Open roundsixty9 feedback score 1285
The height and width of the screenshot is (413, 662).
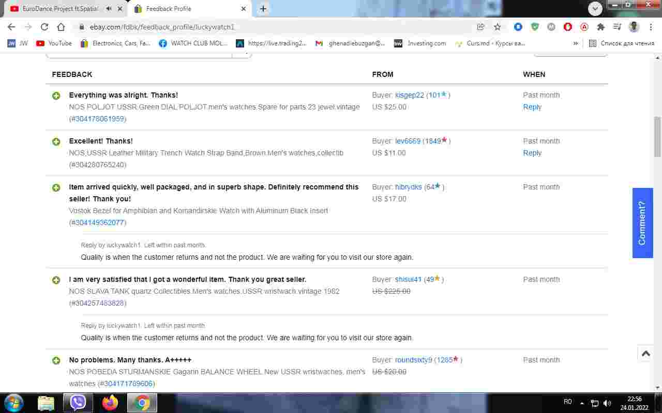coord(445,360)
